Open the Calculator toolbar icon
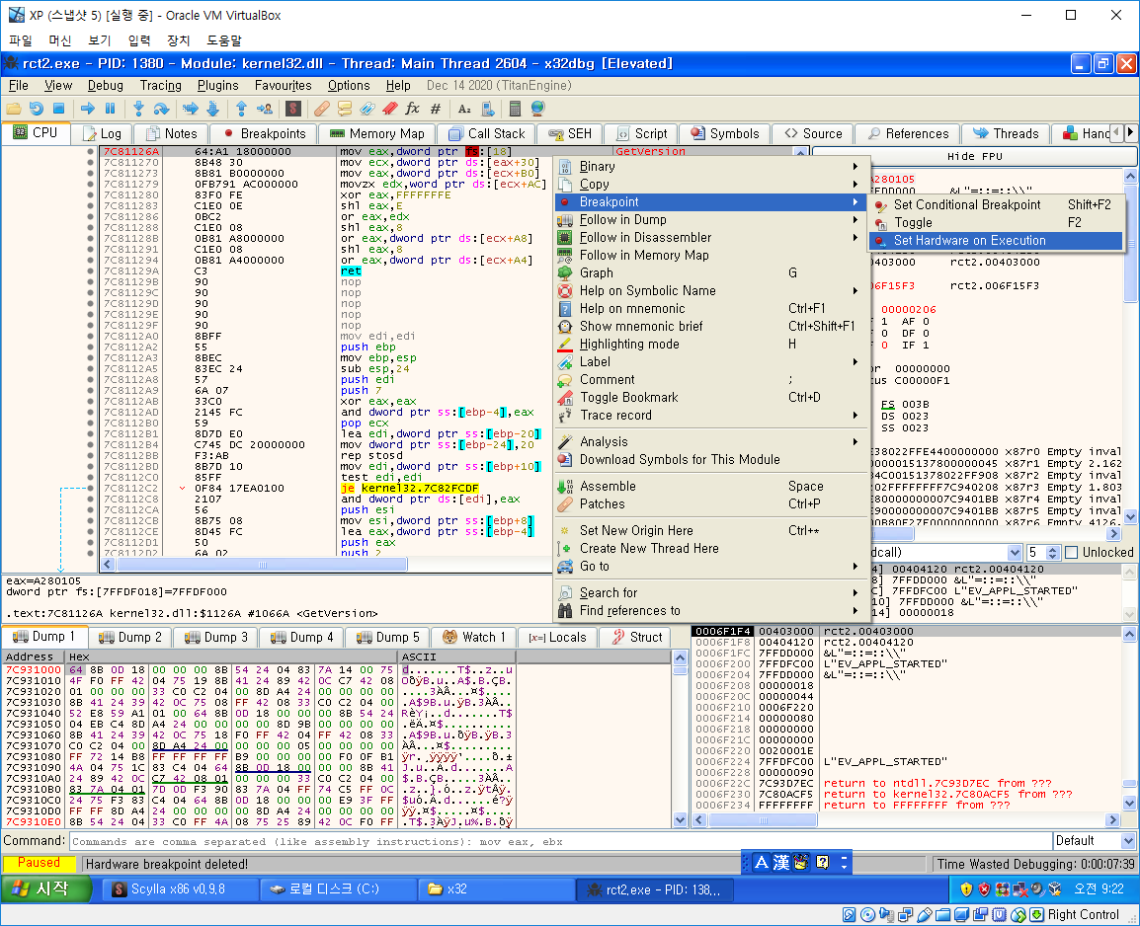The image size is (1140, 926). click(515, 109)
